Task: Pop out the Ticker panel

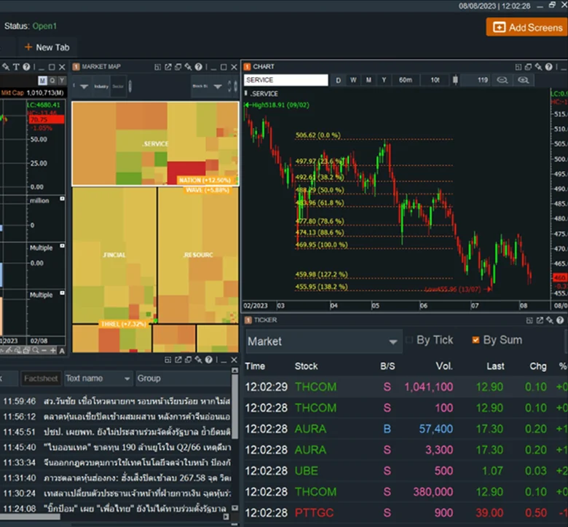Action: (x=540, y=320)
